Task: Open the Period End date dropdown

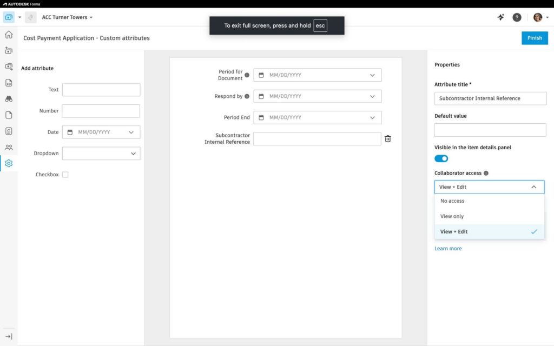Action: click(372, 117)
